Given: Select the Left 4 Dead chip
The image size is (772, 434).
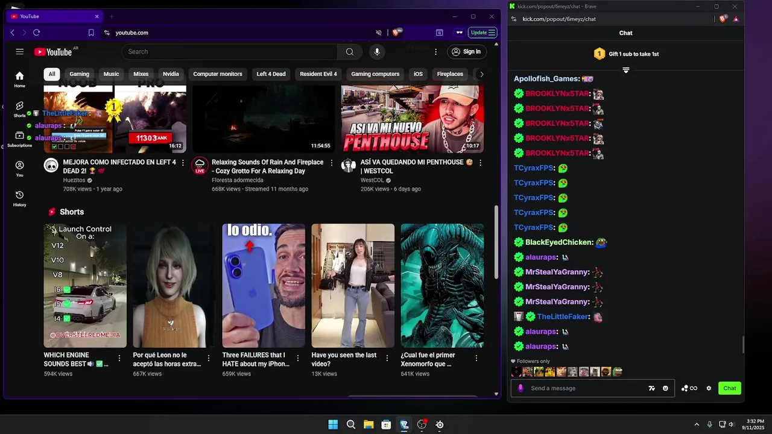Looking at the screenshot, I should pyautogui.click(x=271, y=74).
